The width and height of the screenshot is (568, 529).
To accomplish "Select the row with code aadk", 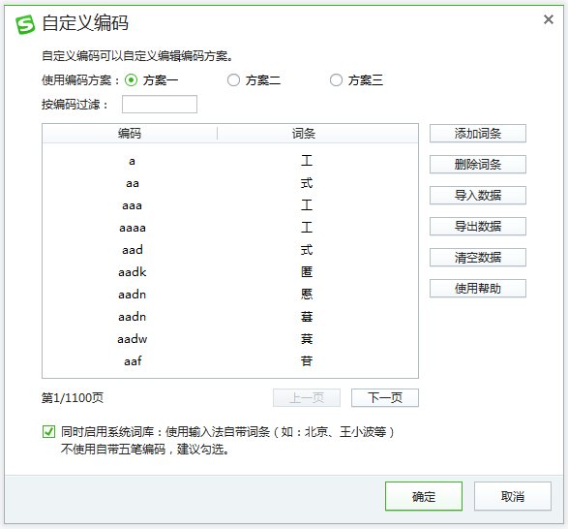I will (230, 272).
